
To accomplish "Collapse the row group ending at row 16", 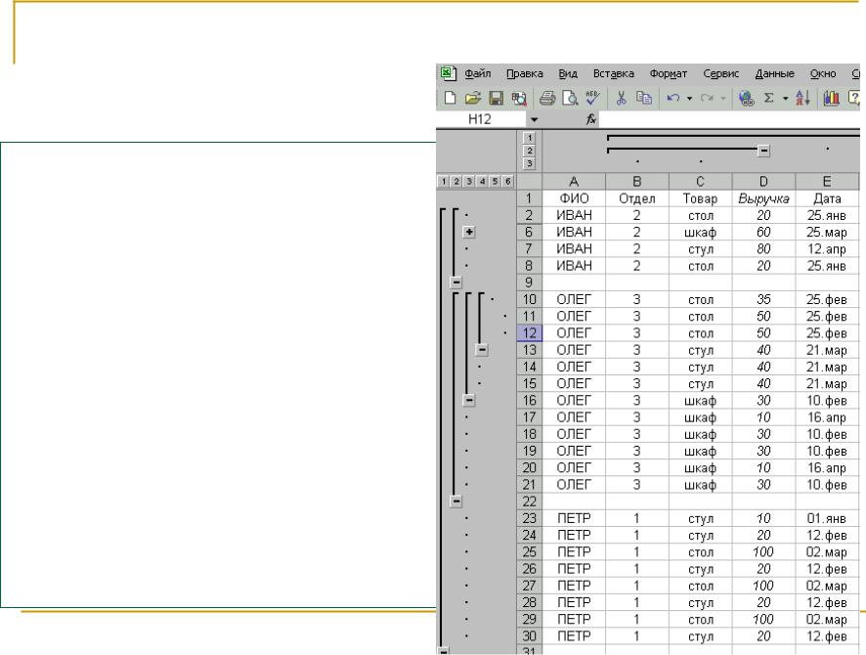I will click(468, 400).
